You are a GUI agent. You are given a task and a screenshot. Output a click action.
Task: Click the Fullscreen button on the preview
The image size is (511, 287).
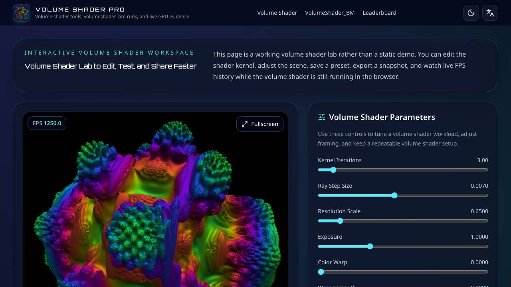pos(260,124)
